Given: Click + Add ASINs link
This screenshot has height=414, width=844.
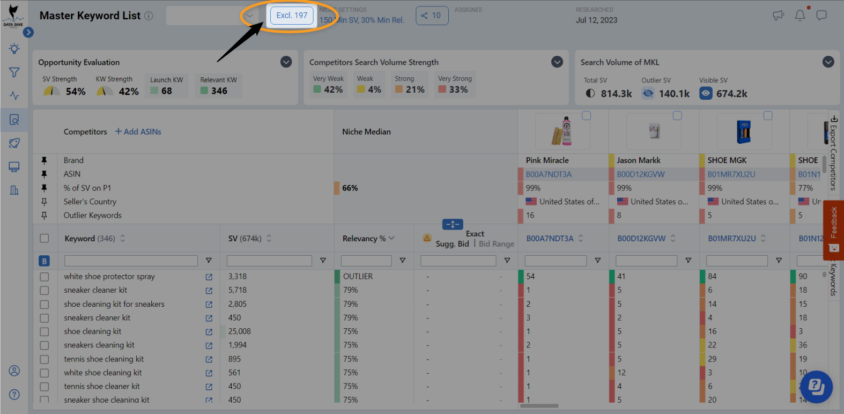Looking at the screenshot, I should coord(138,132).
